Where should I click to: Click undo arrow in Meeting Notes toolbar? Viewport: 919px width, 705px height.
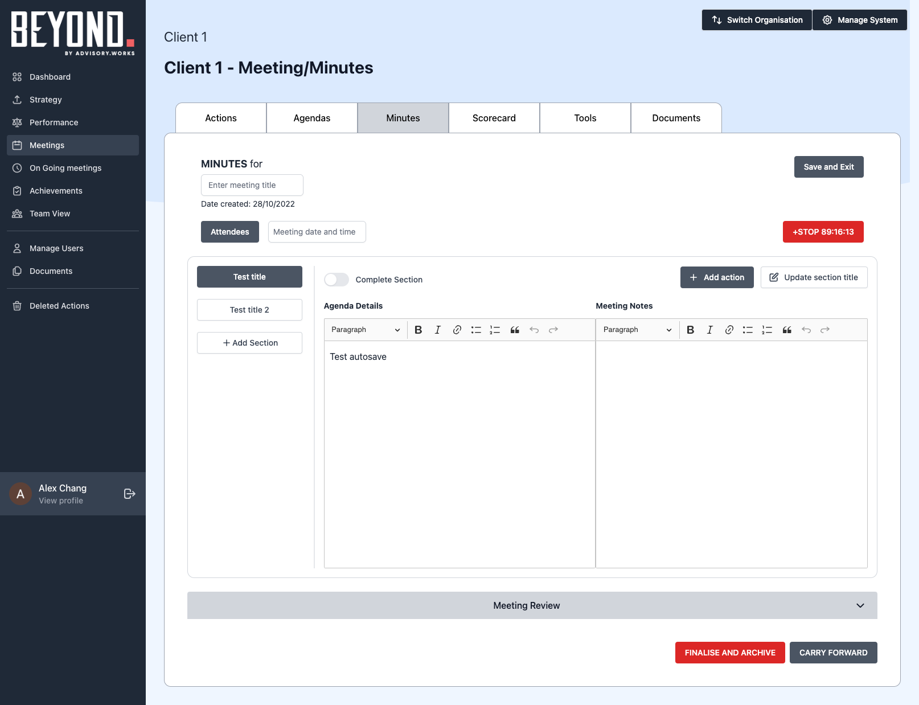point(806,330)
